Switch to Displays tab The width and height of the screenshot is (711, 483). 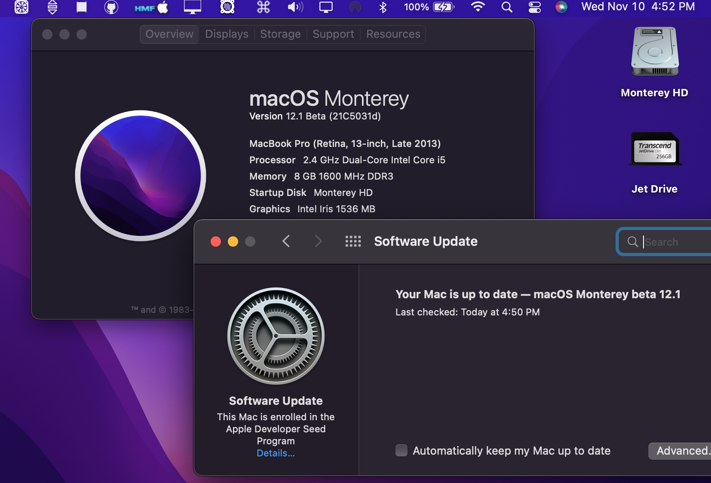227,34
